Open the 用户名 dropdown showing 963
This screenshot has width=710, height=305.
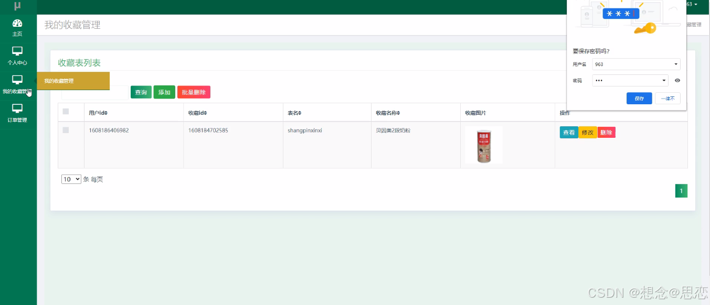pyautogui.click(x=636, y=64)
